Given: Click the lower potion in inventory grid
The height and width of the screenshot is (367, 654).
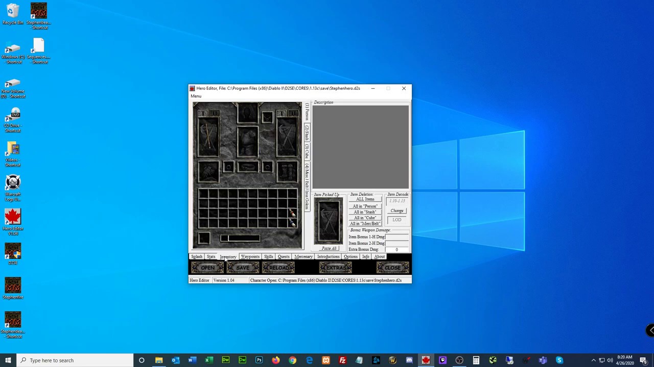Looking at the screenshot, I should pos(293,223).
